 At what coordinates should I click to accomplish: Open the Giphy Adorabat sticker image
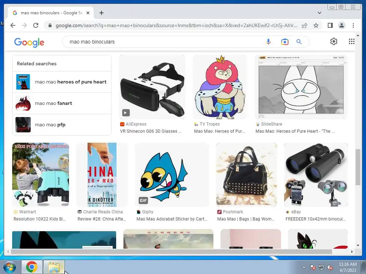172,175
